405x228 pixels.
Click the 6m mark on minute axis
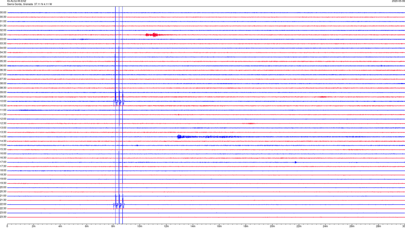[87, 226]
